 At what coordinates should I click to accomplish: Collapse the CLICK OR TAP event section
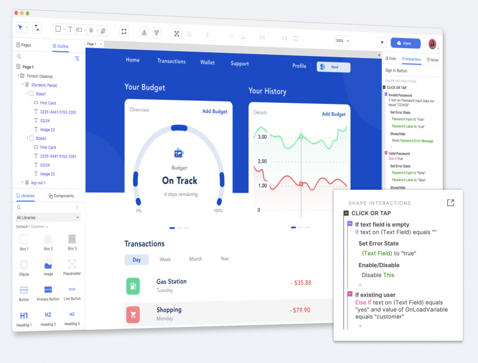pyautogui.click(x=346, y=213)
